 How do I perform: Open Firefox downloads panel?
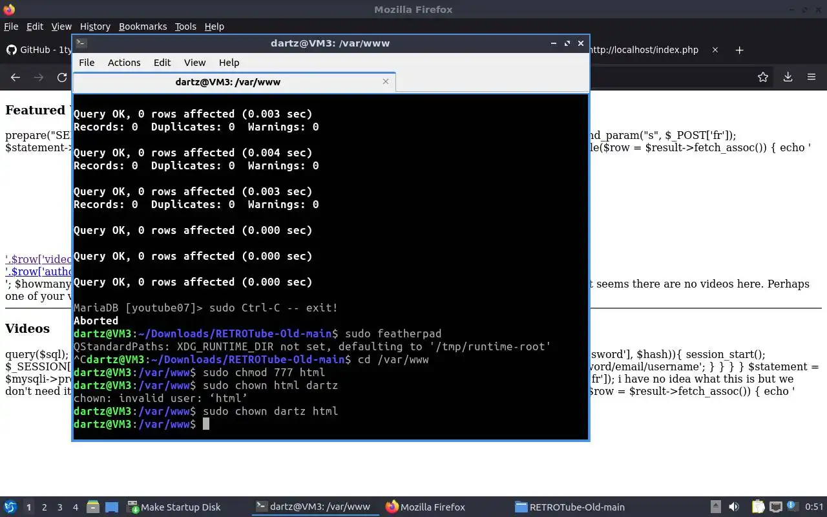788,78
